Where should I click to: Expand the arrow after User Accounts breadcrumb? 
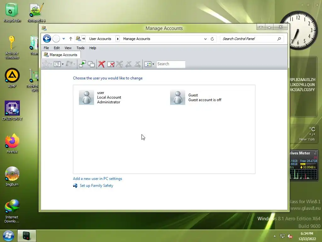pos(118,39)
